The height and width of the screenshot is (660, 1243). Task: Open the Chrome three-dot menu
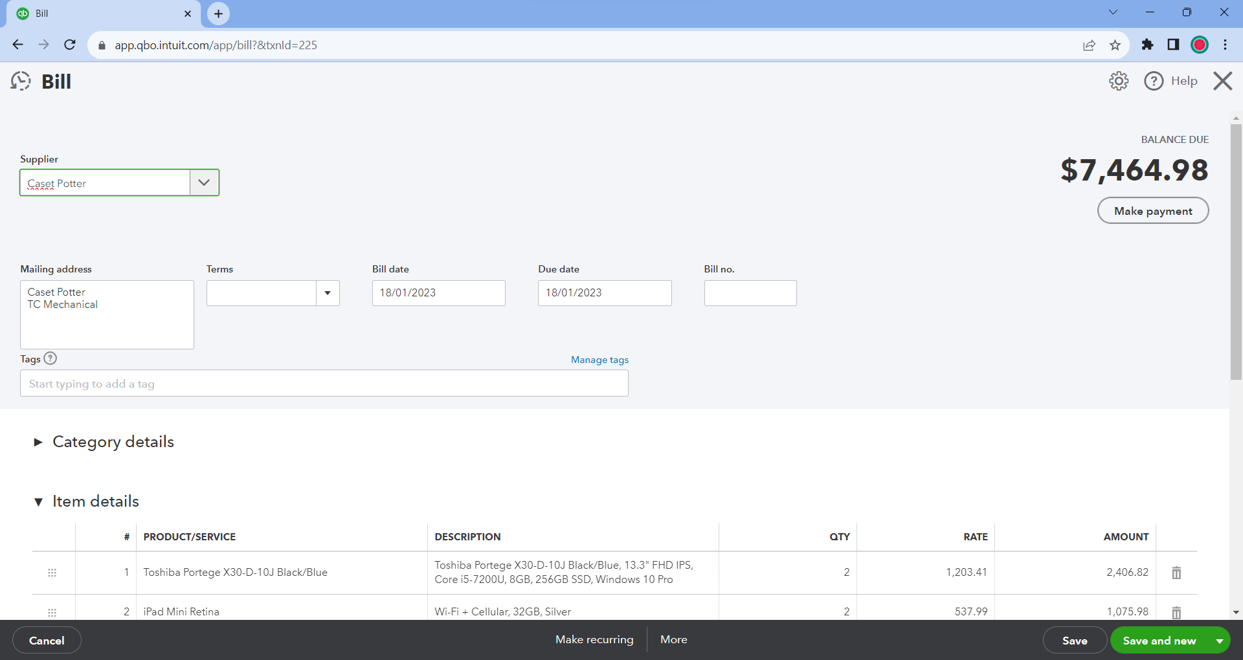[1225, 45]
